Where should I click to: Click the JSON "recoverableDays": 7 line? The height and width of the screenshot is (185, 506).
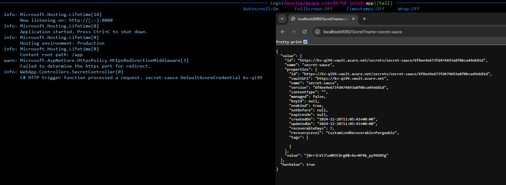tap(312, 128)
